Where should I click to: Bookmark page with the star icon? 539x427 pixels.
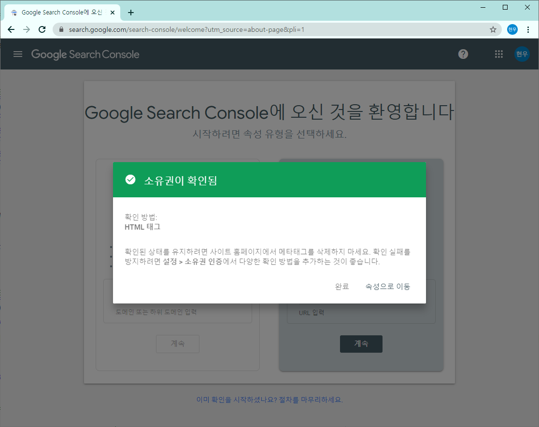[x=493, y=29]
